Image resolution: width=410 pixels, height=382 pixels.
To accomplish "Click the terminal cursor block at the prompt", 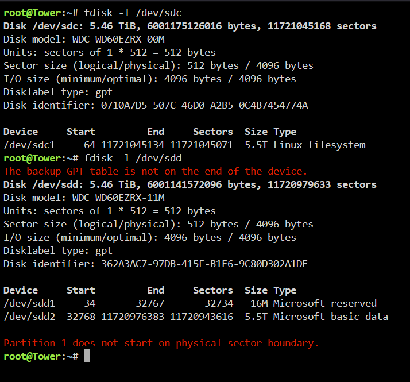I will click(x=87, y=356).
